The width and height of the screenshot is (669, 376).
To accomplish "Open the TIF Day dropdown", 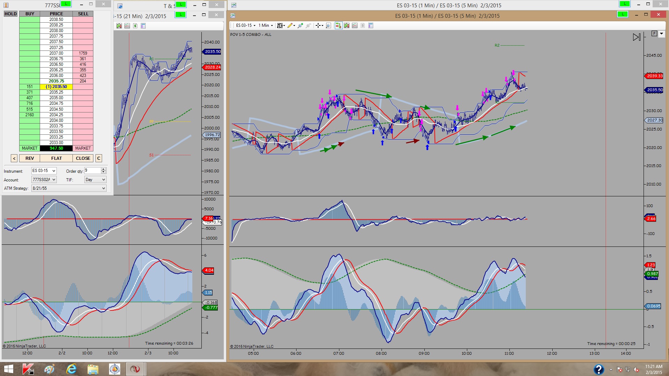I will [x=95, y=180].
